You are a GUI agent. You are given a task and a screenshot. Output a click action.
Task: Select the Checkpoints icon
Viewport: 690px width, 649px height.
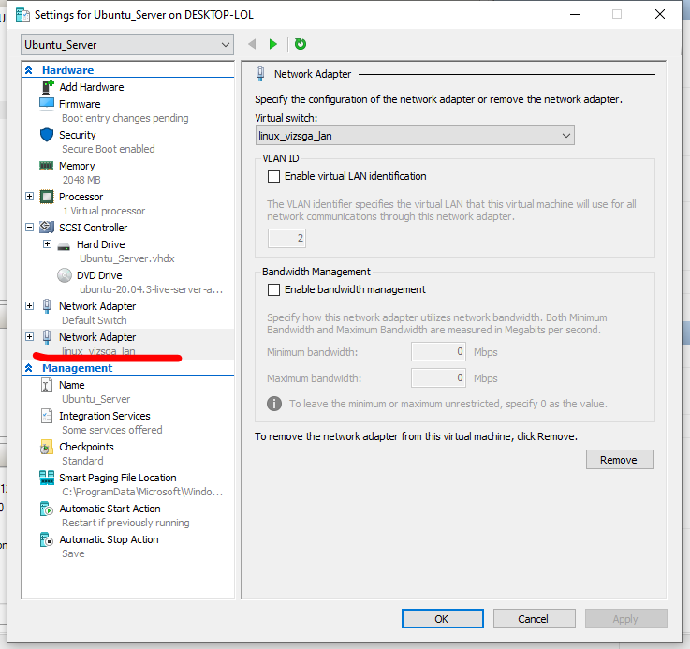[x=47, y=448]
